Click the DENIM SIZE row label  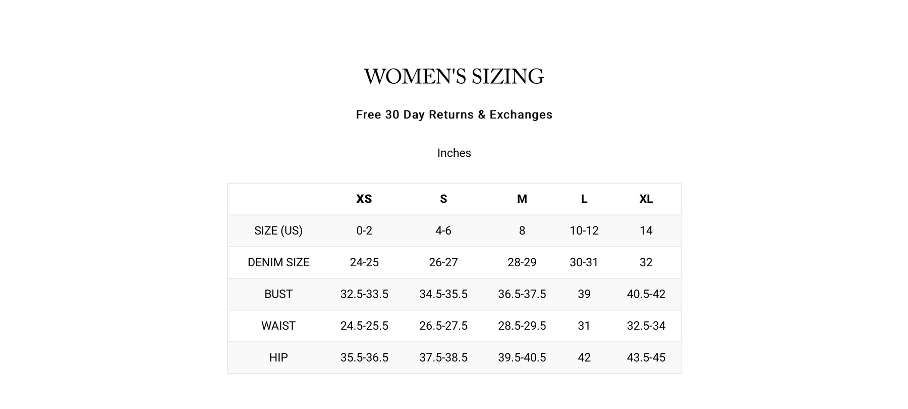tap(278, 263)
